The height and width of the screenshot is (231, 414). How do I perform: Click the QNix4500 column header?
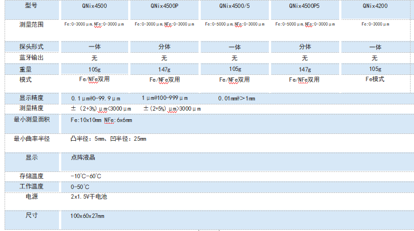pos(95,6)
